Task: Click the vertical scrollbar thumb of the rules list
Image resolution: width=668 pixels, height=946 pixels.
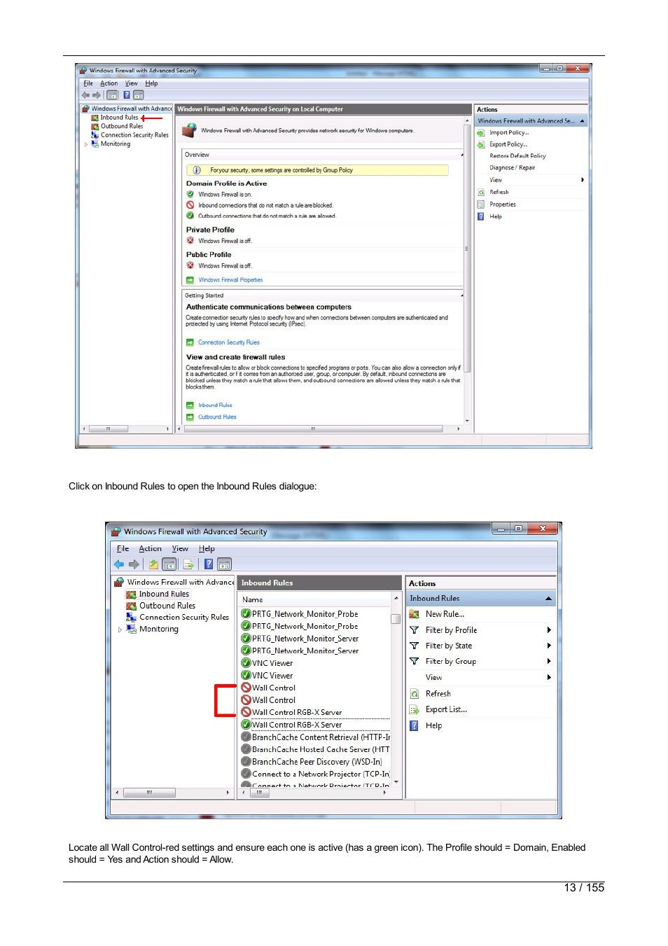Action: pos(396,619)
